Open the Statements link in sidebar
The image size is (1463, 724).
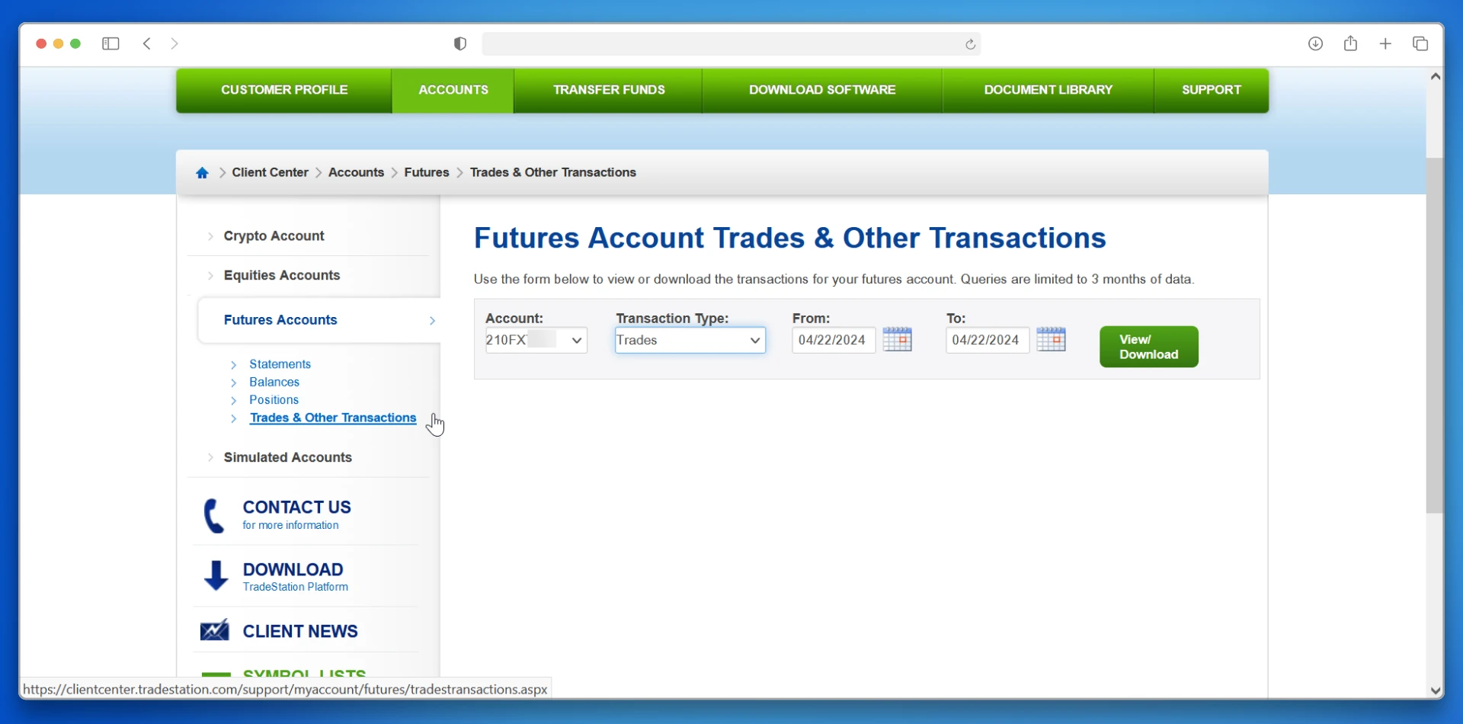click(x=280, y=364)
